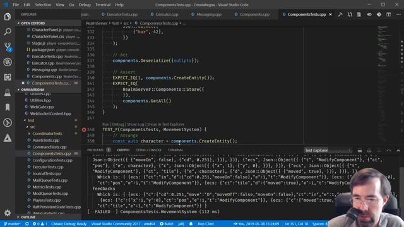Switch to the Terminal panel tab
Viewport: 404px width, 227px height.
click(175, 150)
